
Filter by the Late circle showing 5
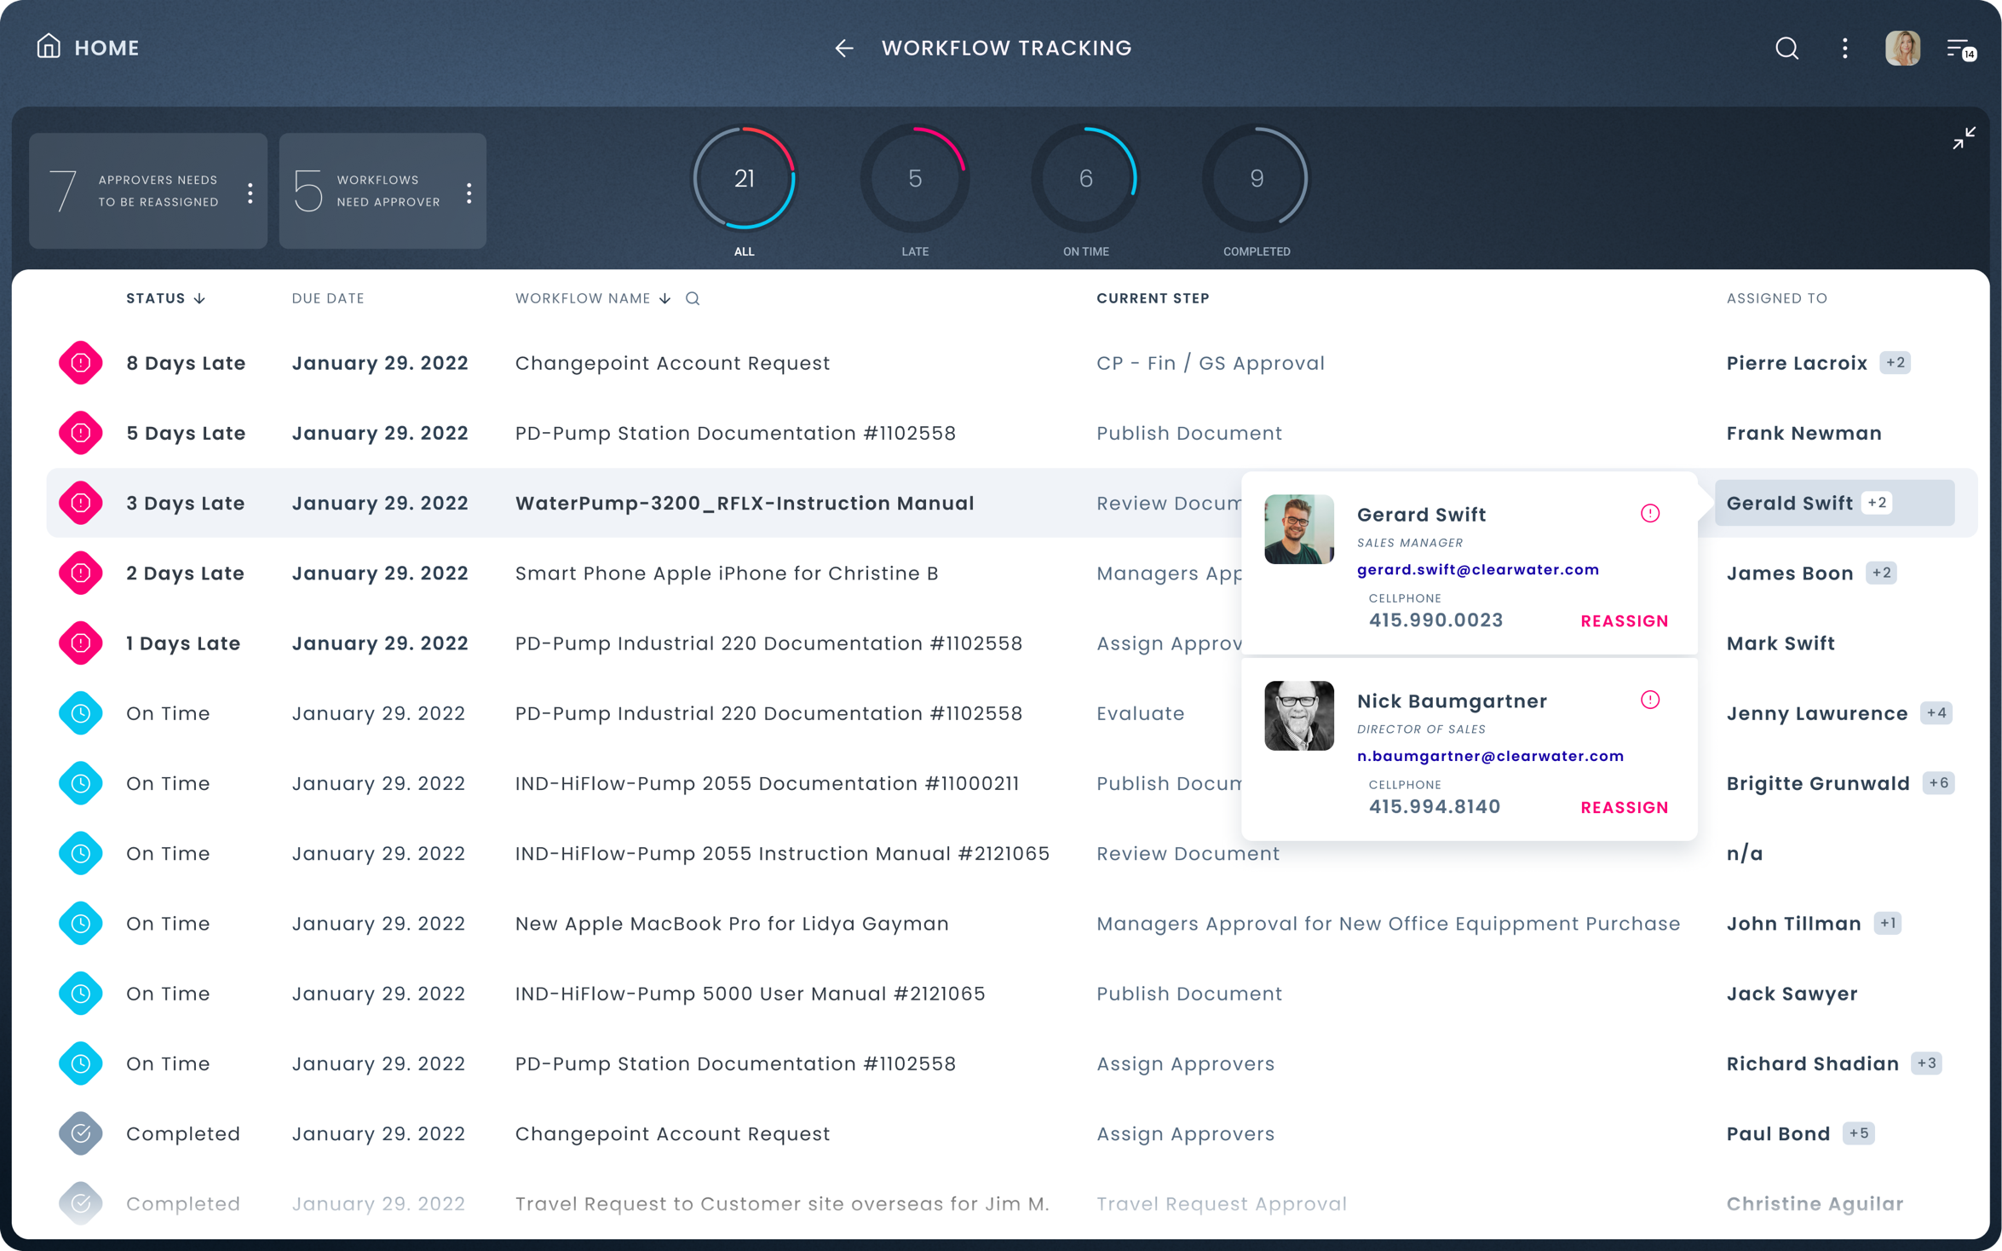914,179
